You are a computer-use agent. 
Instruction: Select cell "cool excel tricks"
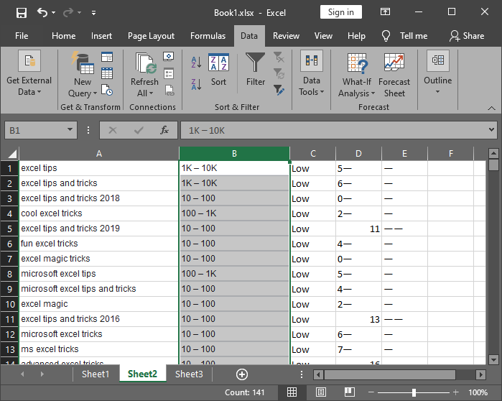[x=99, y=213]
